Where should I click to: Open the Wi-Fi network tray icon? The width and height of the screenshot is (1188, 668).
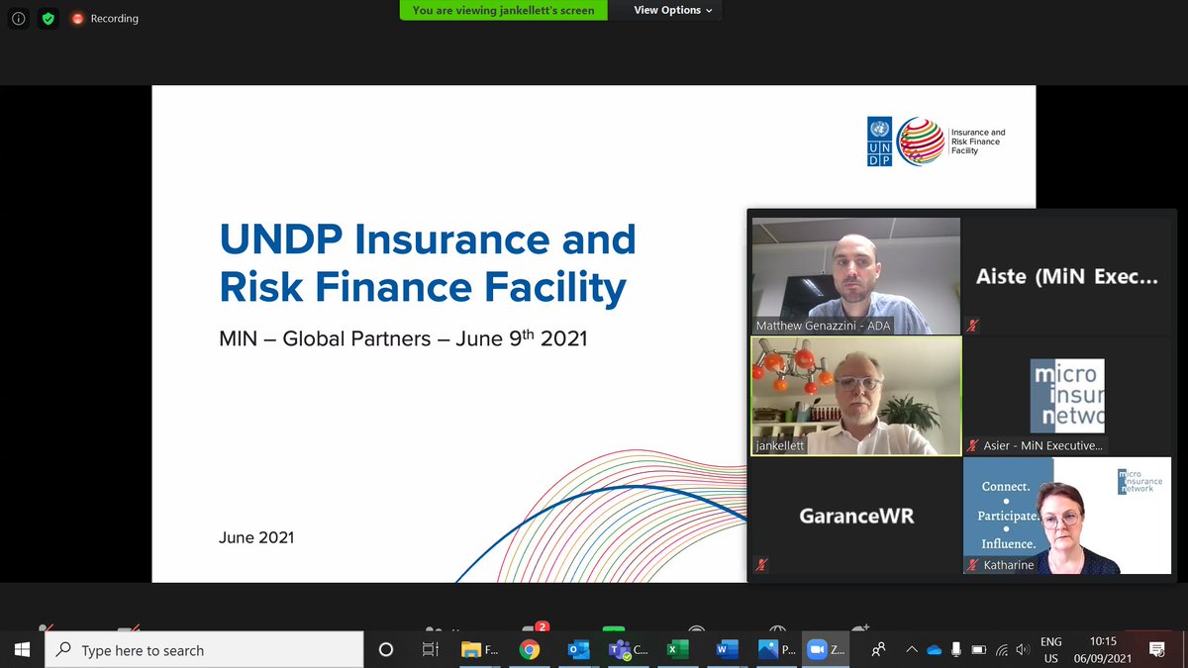pos(1002,649)
